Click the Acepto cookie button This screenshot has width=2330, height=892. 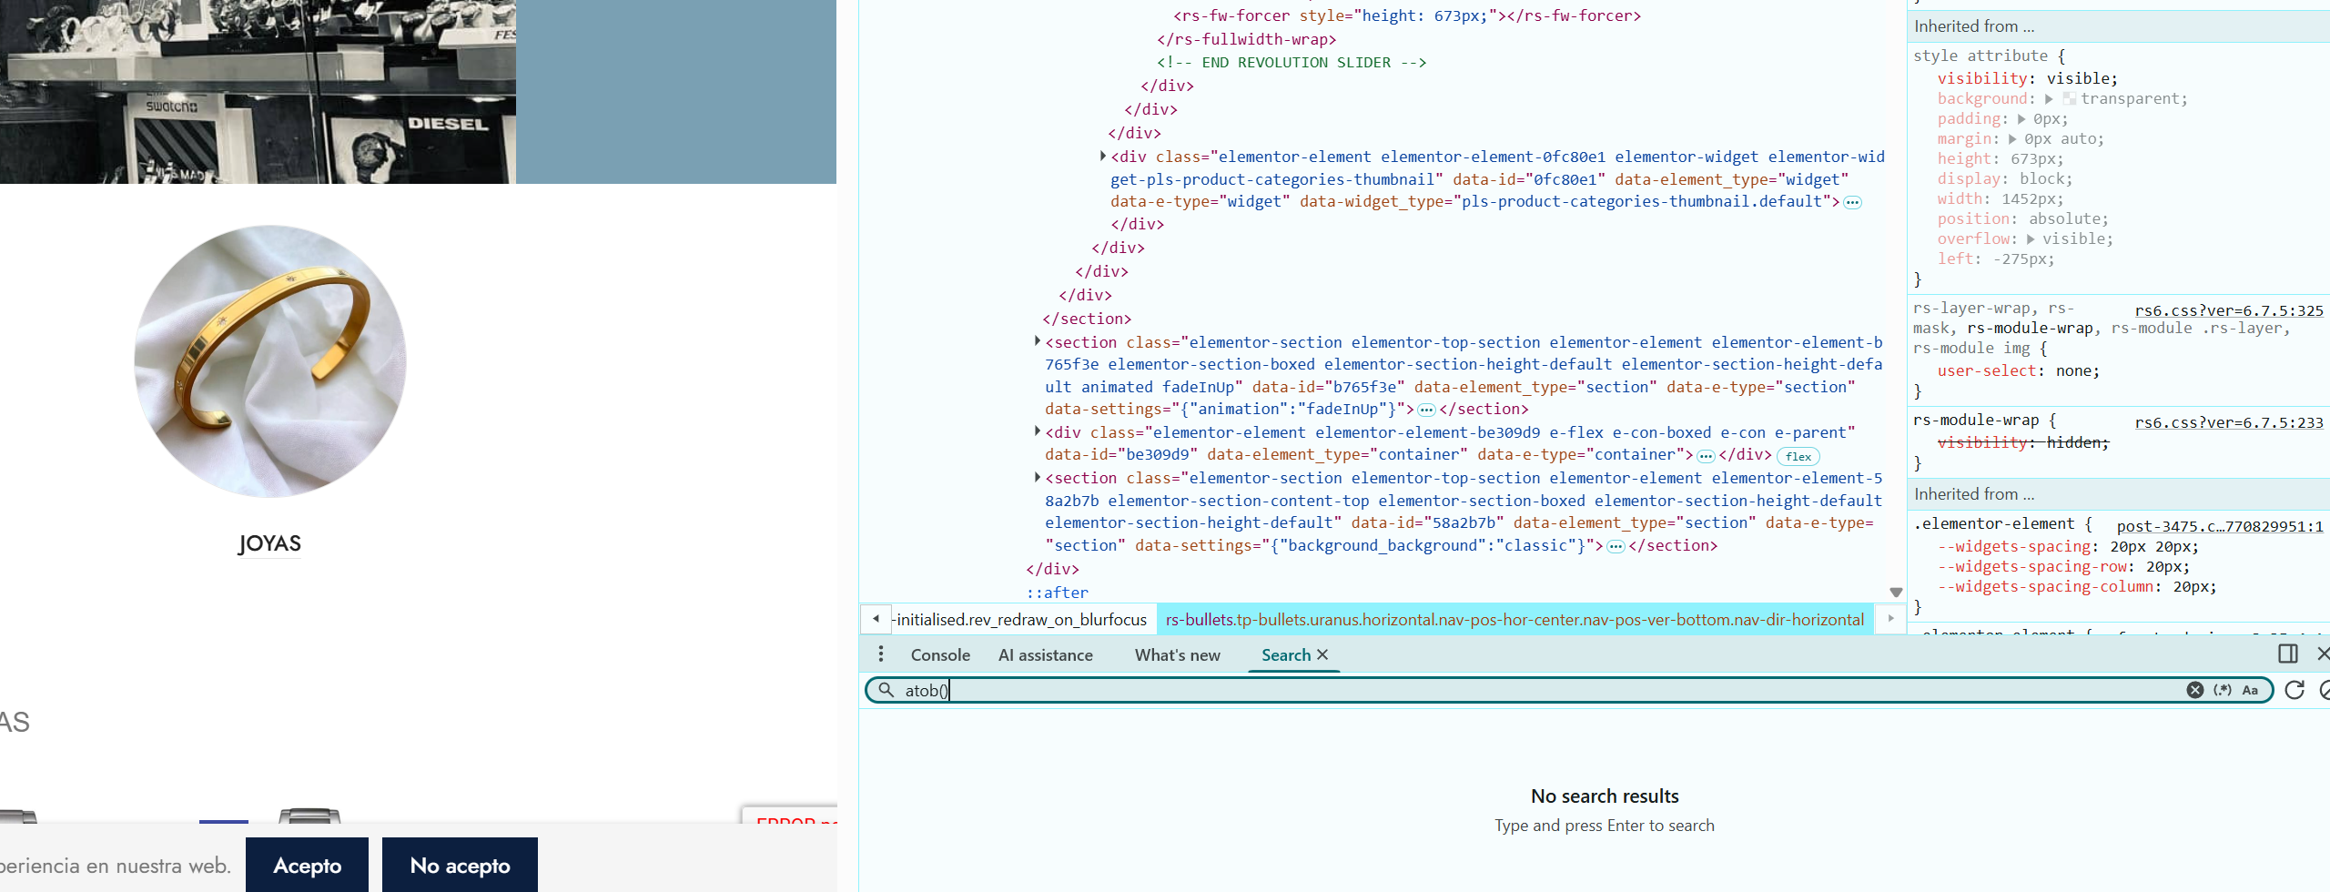307,865
